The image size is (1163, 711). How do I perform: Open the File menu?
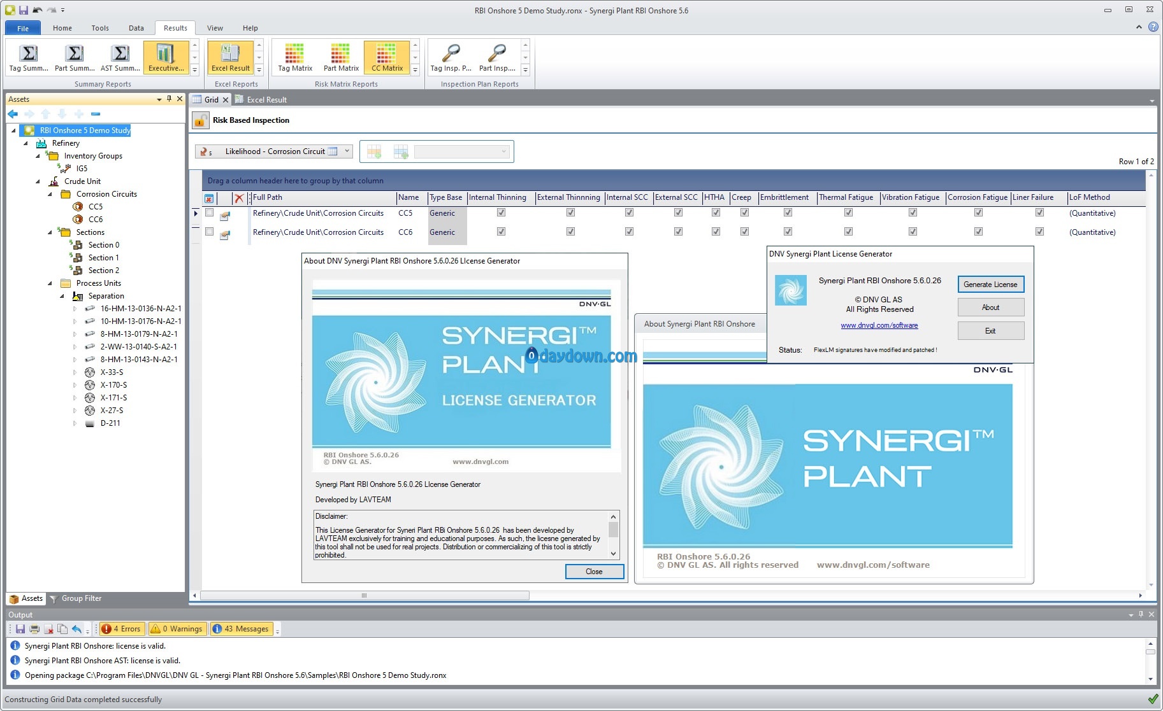coord(23,28)
